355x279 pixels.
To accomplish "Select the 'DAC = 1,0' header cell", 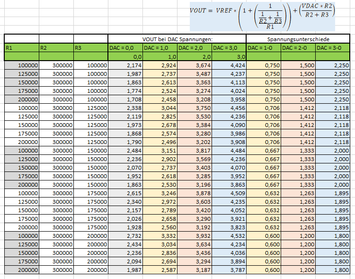I will 160,48.
